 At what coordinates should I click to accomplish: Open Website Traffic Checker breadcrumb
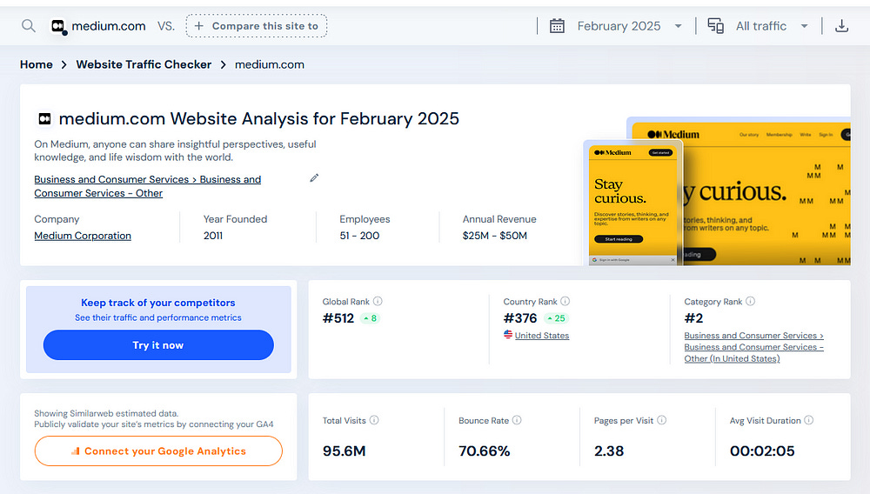coord(144,64)
